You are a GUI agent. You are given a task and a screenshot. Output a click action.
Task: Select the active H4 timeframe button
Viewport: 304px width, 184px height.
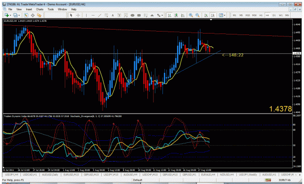coord(268,15)
